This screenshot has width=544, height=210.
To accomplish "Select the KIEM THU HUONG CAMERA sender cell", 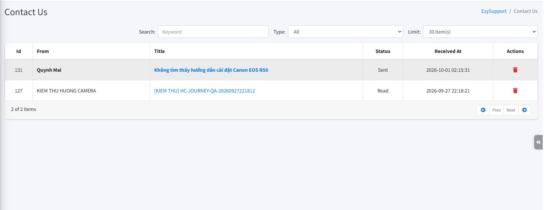I will click(91, 91).
